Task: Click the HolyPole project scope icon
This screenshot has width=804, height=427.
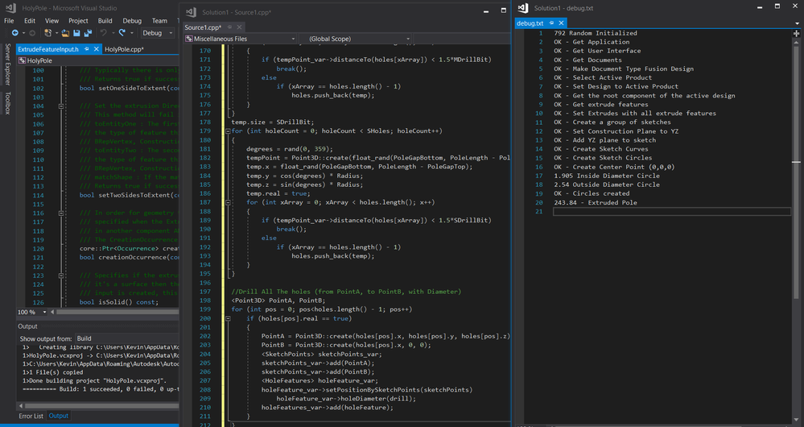Action: [x=22, y=60]
